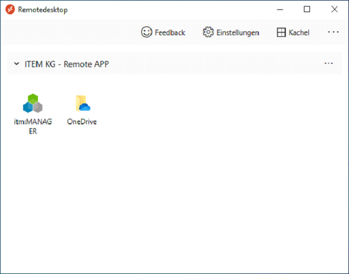This screenshot has width=349, height=274.
Task: Open the toolbar more options menu
Action: pyautogui.click(x=333, y=32)
